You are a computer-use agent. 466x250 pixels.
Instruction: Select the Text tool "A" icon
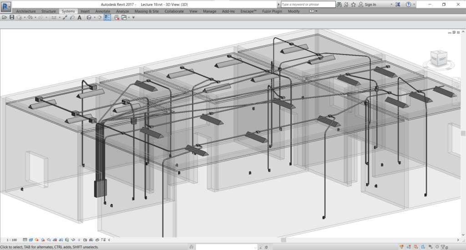click(79, 18)
